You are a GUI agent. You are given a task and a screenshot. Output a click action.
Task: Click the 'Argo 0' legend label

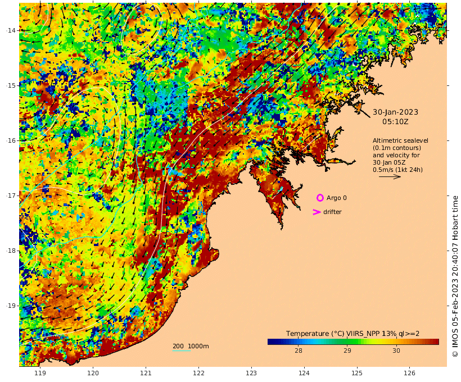pyautogui.click(x=337, y=198)
